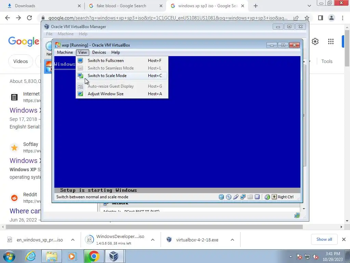Click the virtualization chip status icon
The height and width of the screenshot is (263, 350).
(x=257, y=197)
